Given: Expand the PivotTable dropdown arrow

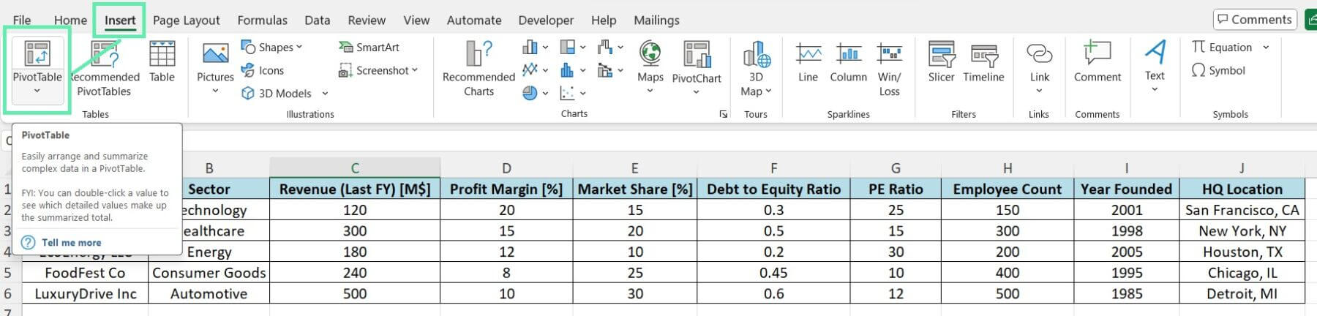Looking at the screenshot, I should coord(37,91).
